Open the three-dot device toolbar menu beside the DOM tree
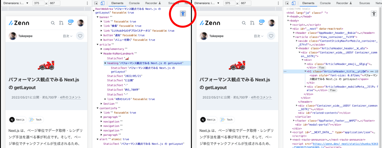 [x=278, y=3]
